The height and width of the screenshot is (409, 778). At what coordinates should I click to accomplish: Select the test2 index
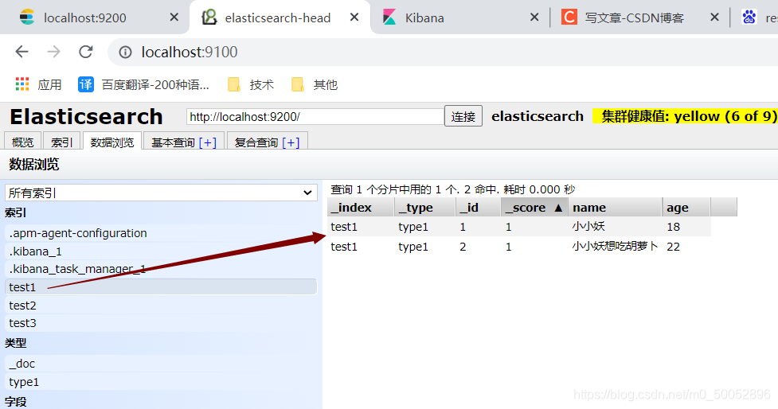[161, 306]
